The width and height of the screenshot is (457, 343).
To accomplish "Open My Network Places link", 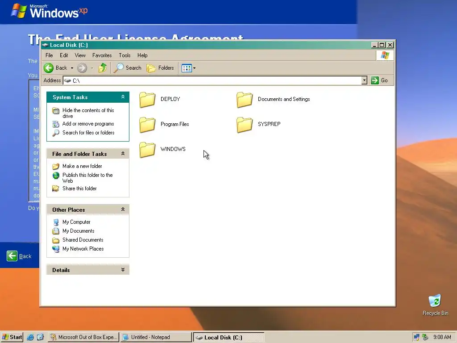I will click(83, 249).
